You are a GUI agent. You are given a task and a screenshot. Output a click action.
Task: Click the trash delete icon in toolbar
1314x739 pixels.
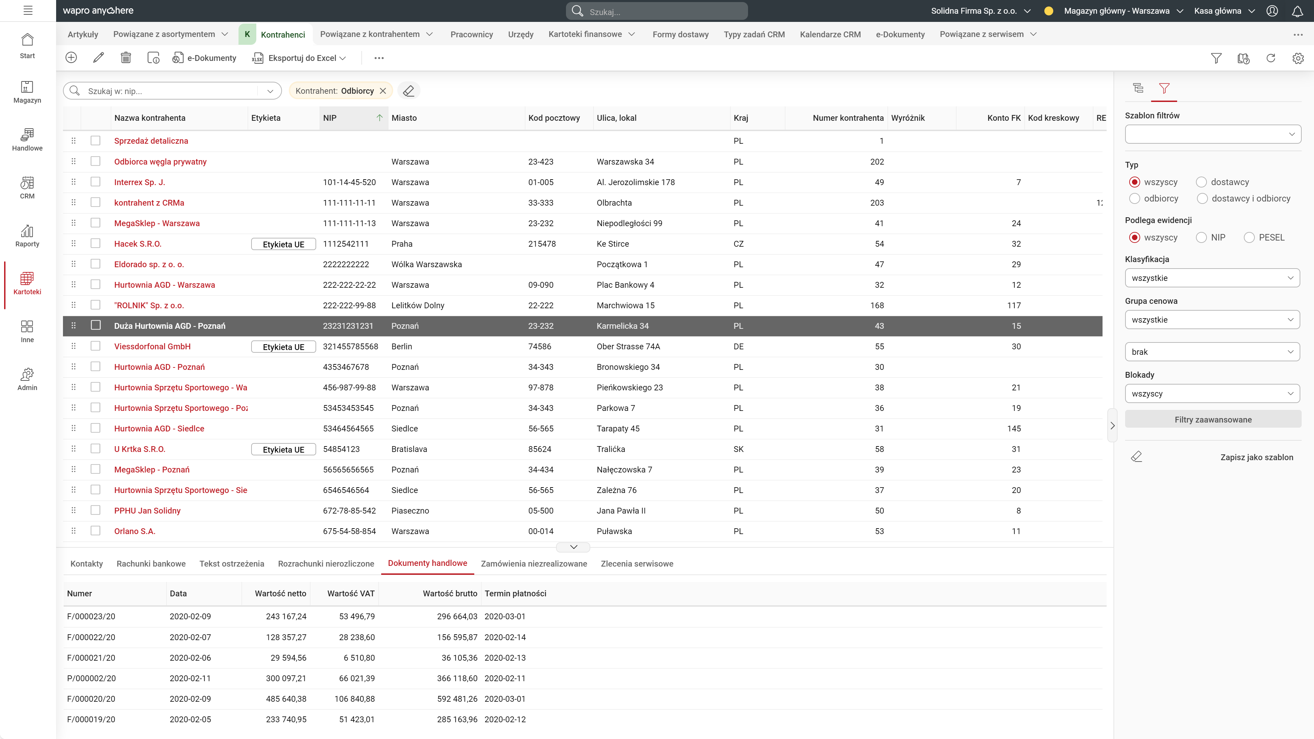pyautogui.click(x=126, y=57)
